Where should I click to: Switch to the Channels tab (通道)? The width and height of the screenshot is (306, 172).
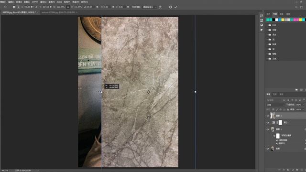point(275,94)
